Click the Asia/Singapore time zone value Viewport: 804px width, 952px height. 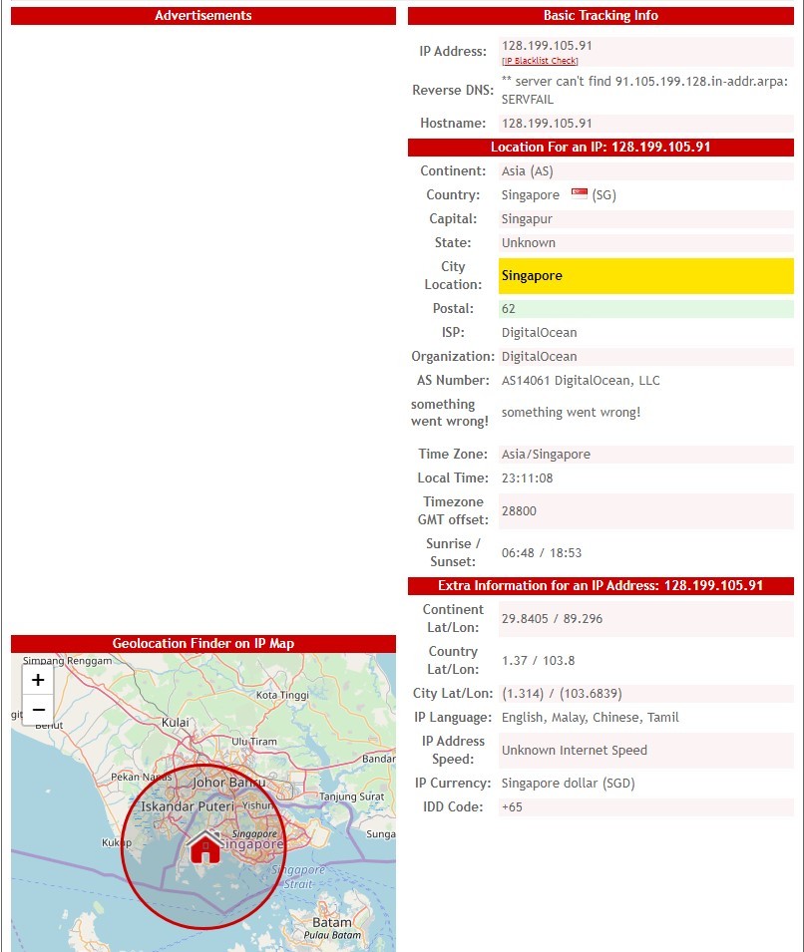(x=546, y=455)
